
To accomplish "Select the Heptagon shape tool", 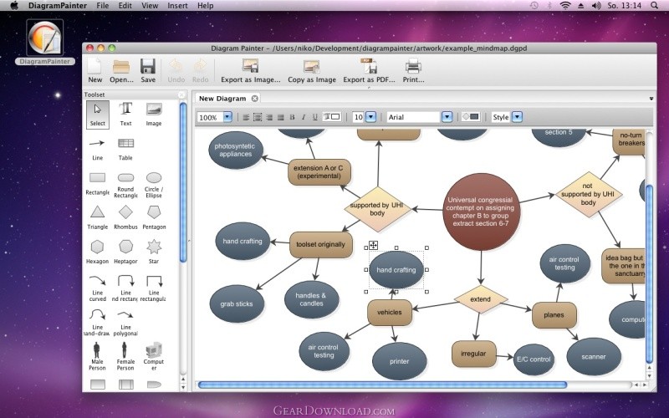I will pyautogui.click(x=125, y=252).
